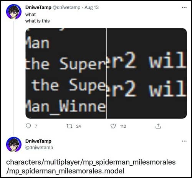192x178 pixels.
Task: Click the reply speech bubble icon
Action: (28, 126)
